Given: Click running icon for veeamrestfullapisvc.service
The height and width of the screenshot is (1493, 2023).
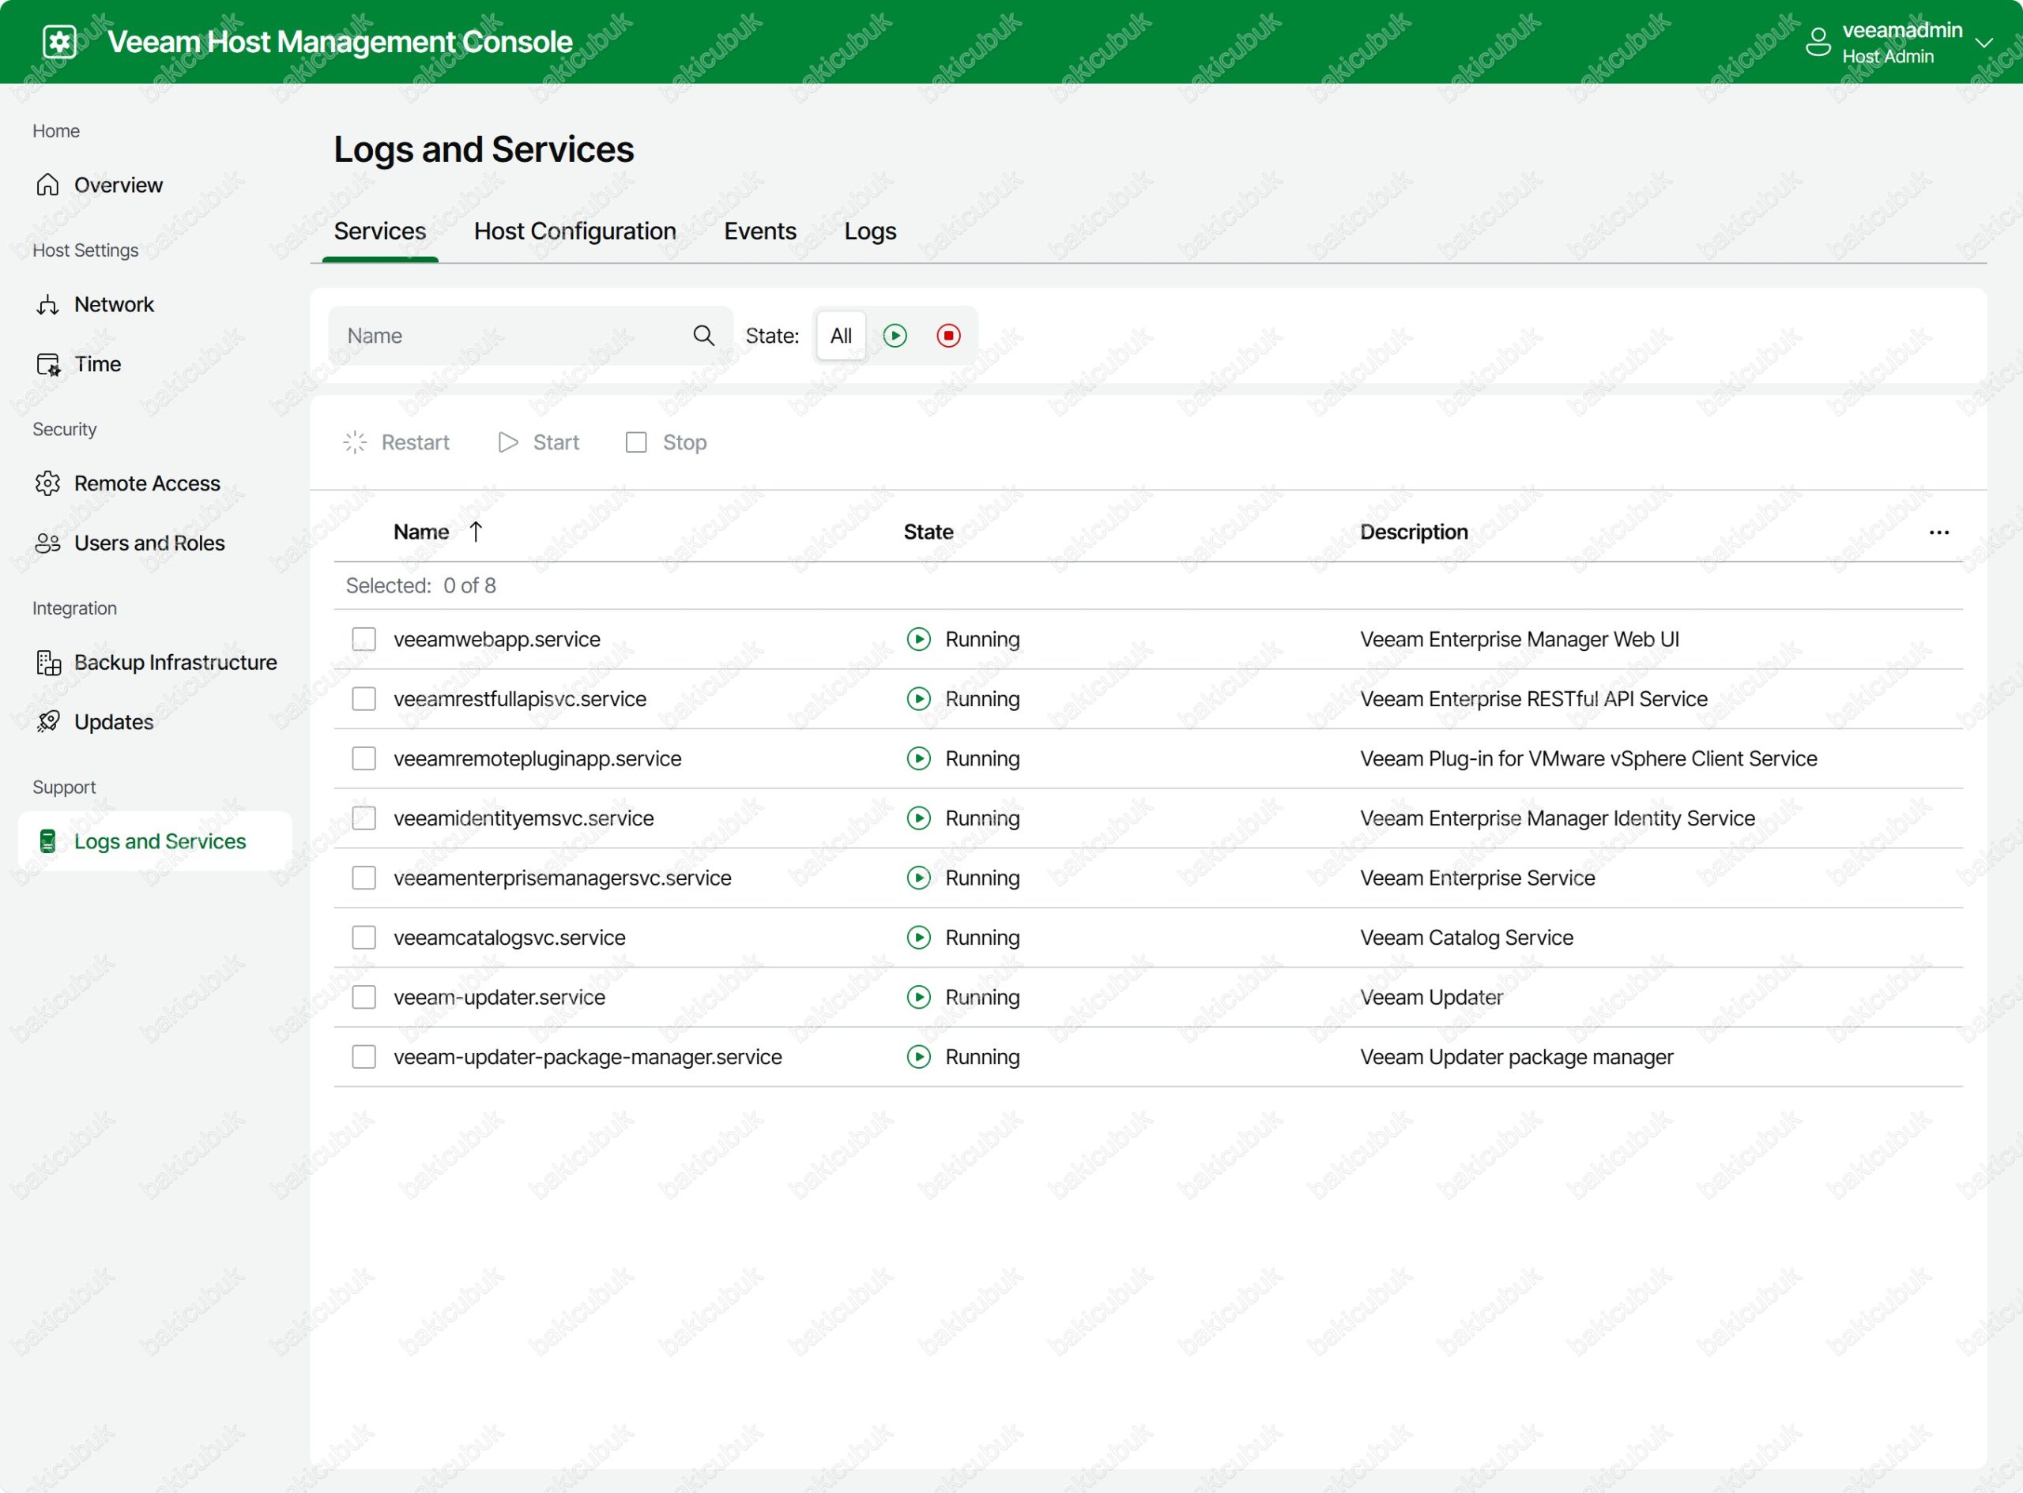Looking at the screenshot, I should click(918, 698).
